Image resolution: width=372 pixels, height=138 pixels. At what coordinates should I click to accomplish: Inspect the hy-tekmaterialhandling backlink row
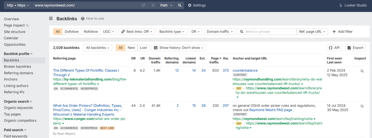[362, 71]
